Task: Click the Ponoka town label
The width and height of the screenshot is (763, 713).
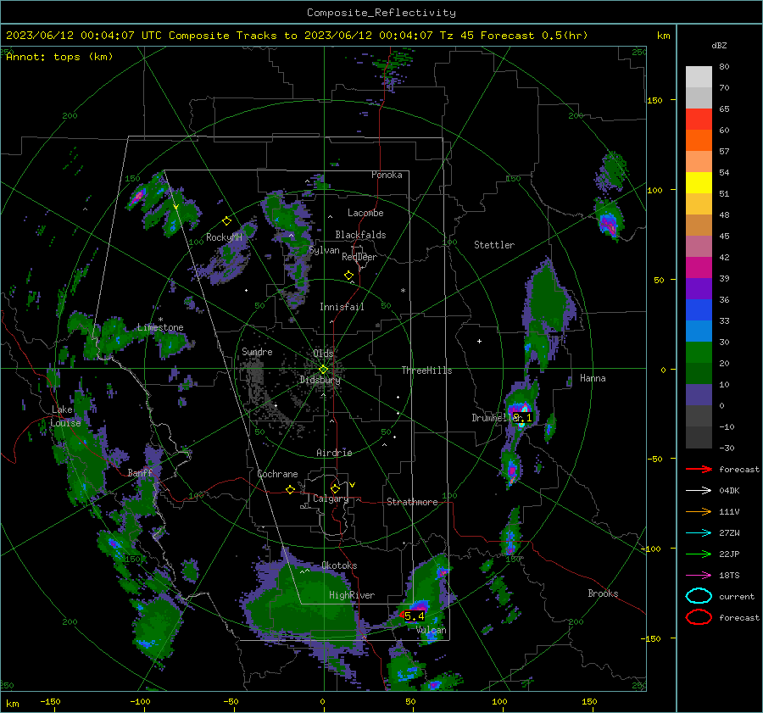Action: [x=387, y=175]
